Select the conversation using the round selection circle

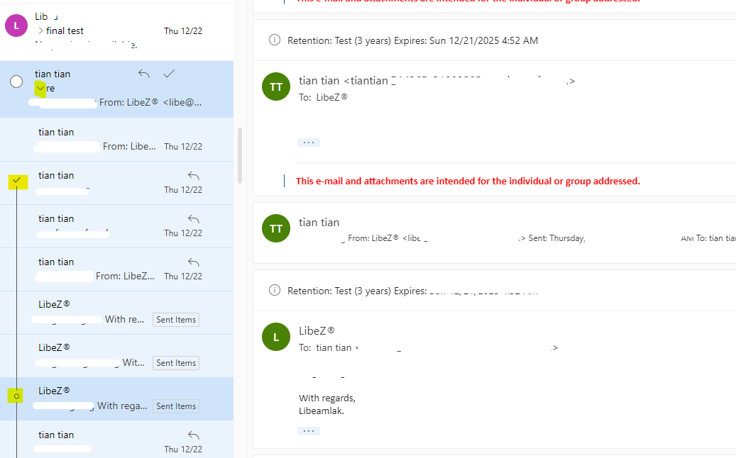16,81
